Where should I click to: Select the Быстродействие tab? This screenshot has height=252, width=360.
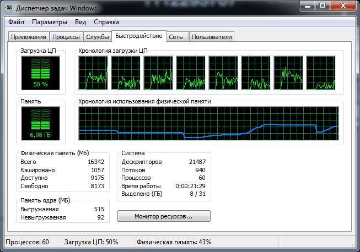(139, 36)
